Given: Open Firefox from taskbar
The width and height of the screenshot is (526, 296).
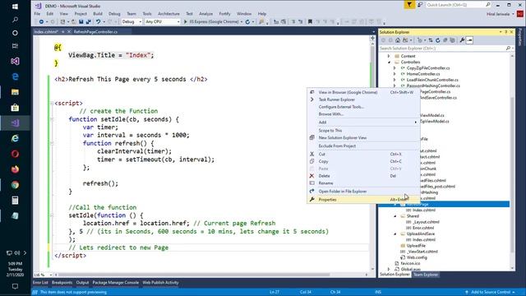Looking at the screenshot, I should coord(15,169).
